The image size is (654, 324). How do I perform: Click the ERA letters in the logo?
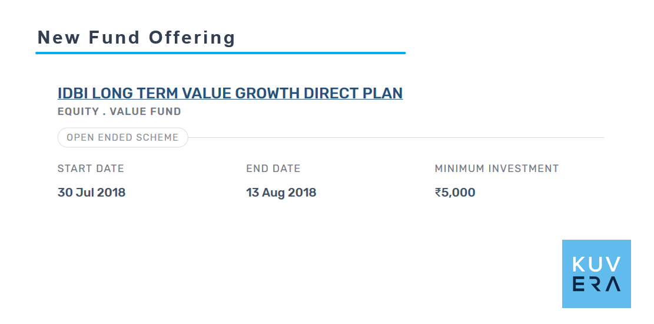[x=596, y=285]
